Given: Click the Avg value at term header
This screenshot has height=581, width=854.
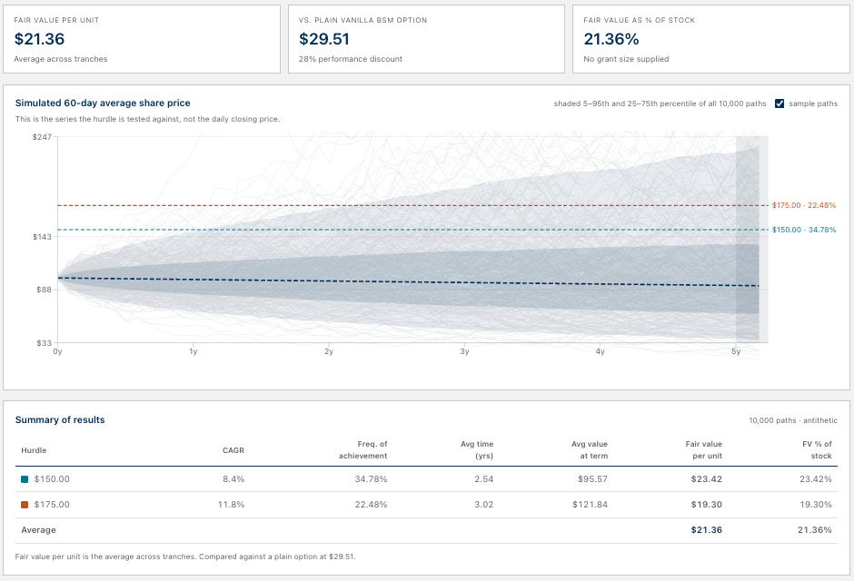Looking at the screenshot, I should [590, 450].
